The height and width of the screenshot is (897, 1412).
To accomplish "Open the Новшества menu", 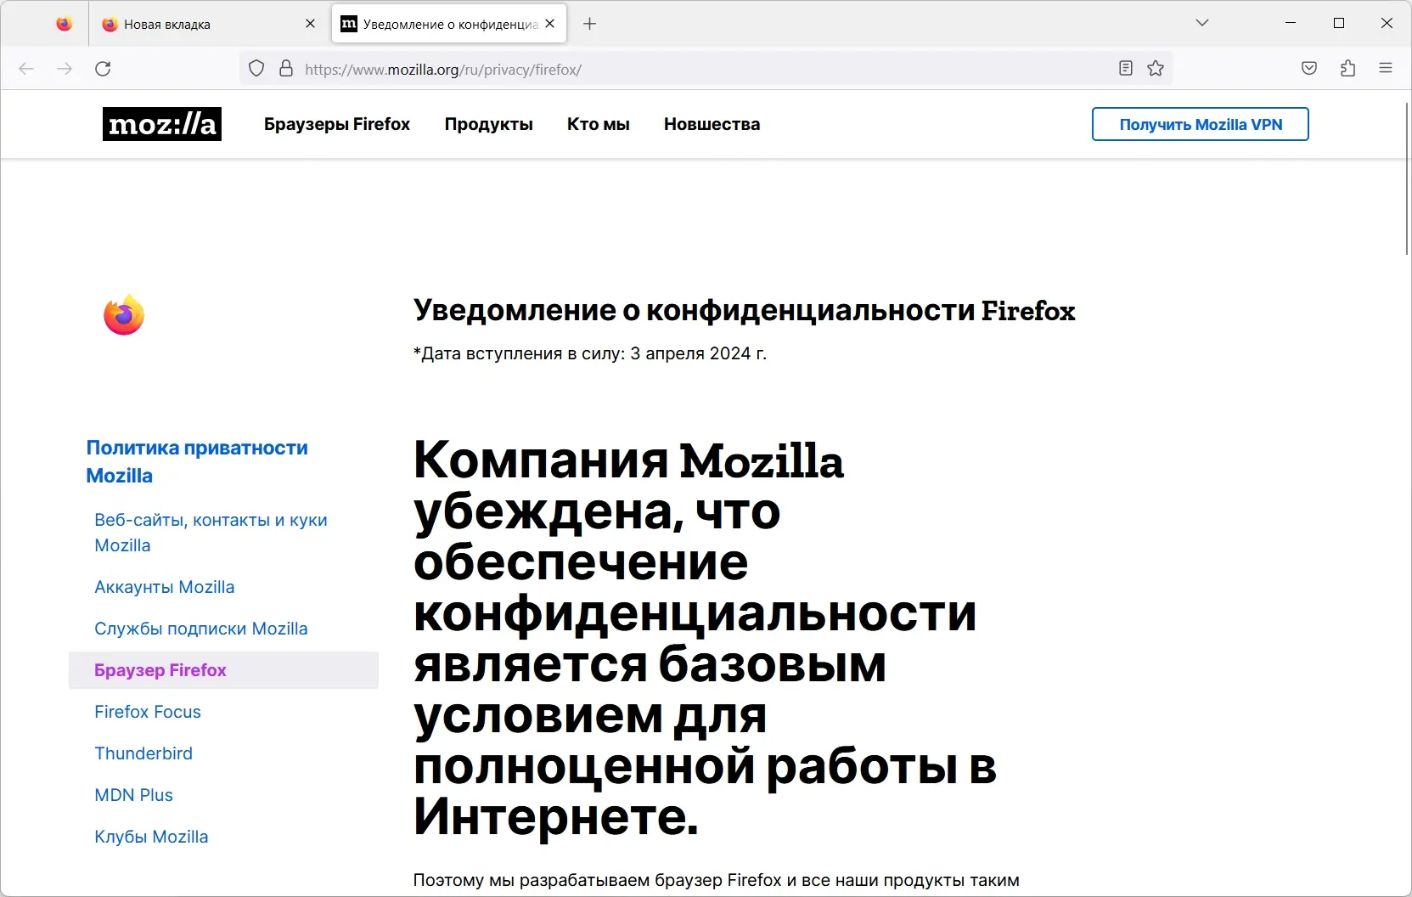I will click(712, 124).
